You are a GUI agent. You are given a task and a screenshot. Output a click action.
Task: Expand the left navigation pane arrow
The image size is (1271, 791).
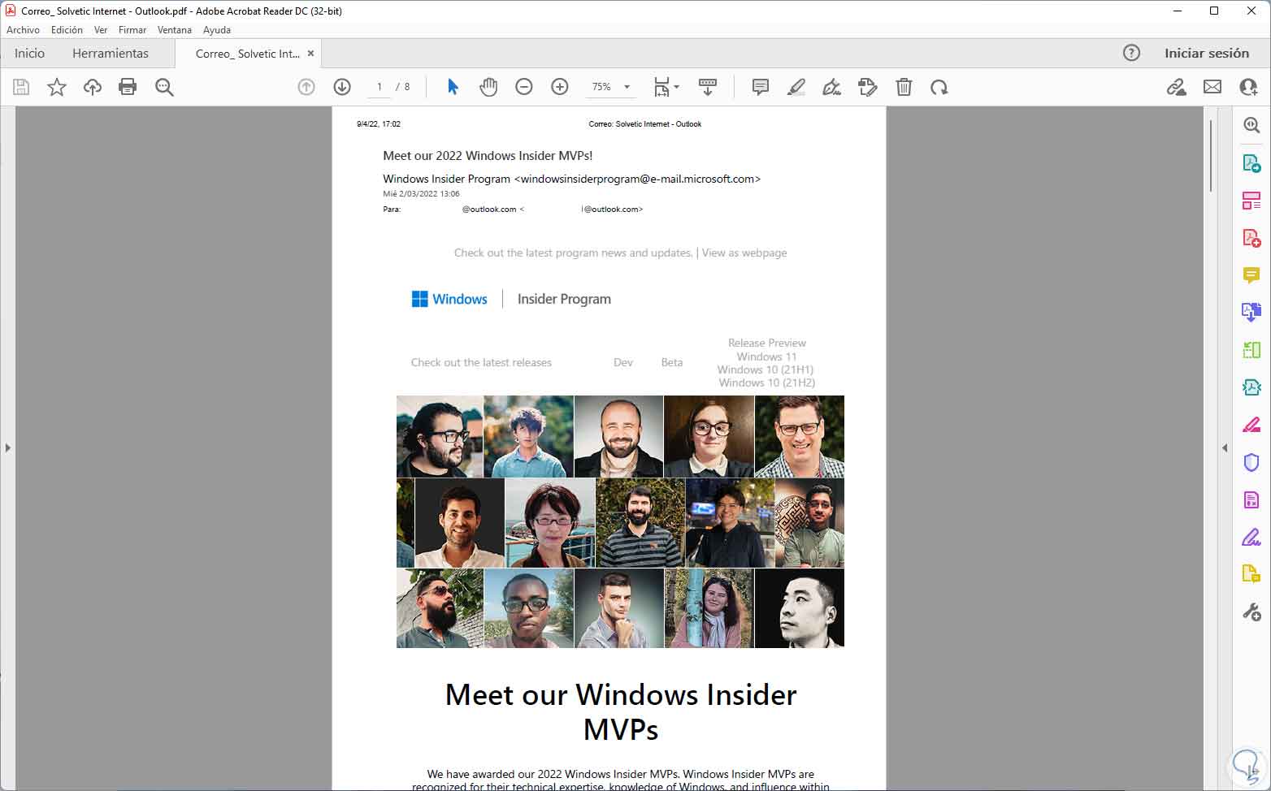tap(7, 447)
